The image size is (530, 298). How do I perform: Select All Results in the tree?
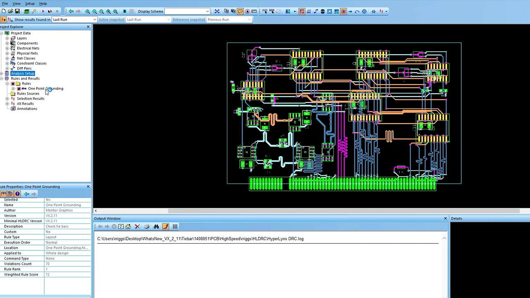(x=25, y=103)
